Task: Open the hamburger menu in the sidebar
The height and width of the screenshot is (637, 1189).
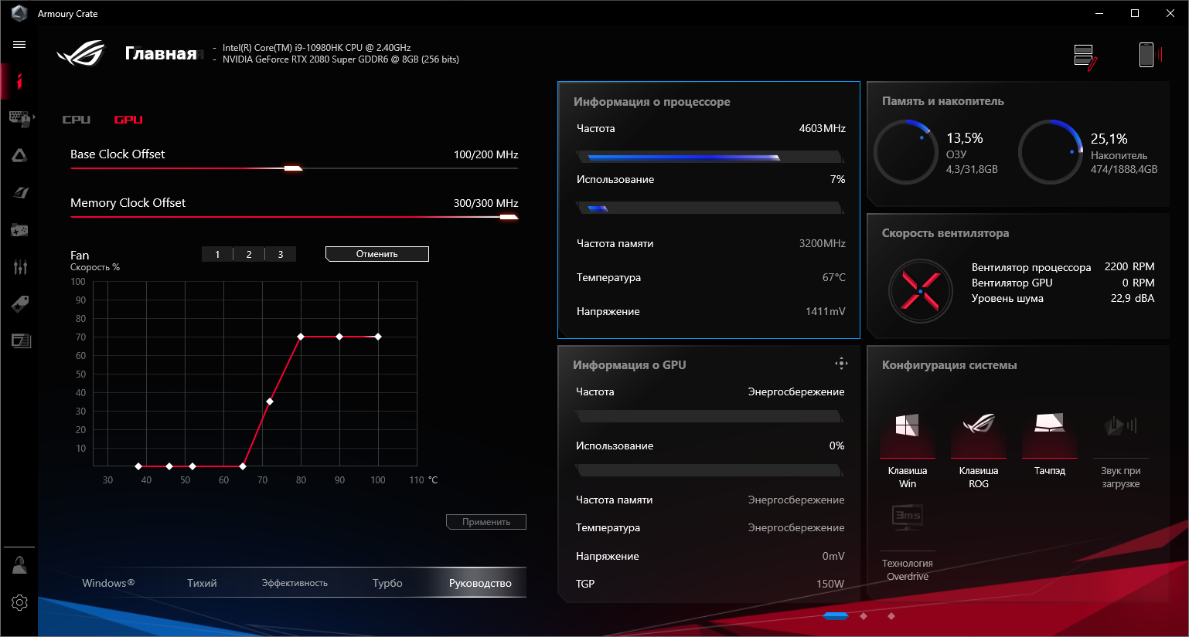Action: click(19, 45)
